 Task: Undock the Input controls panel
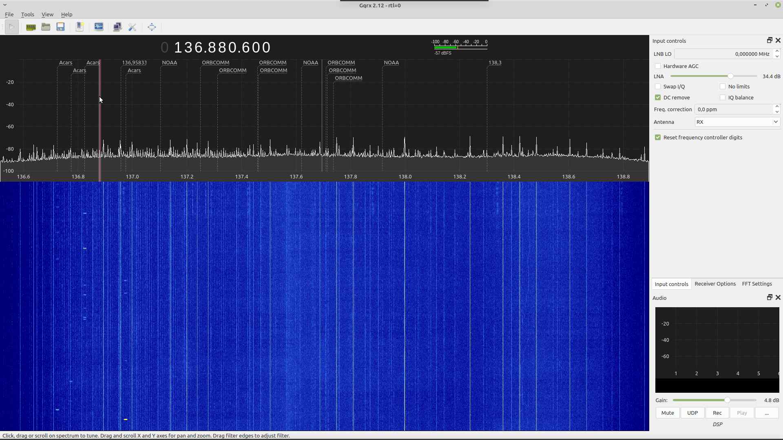(x=770, y=40)
